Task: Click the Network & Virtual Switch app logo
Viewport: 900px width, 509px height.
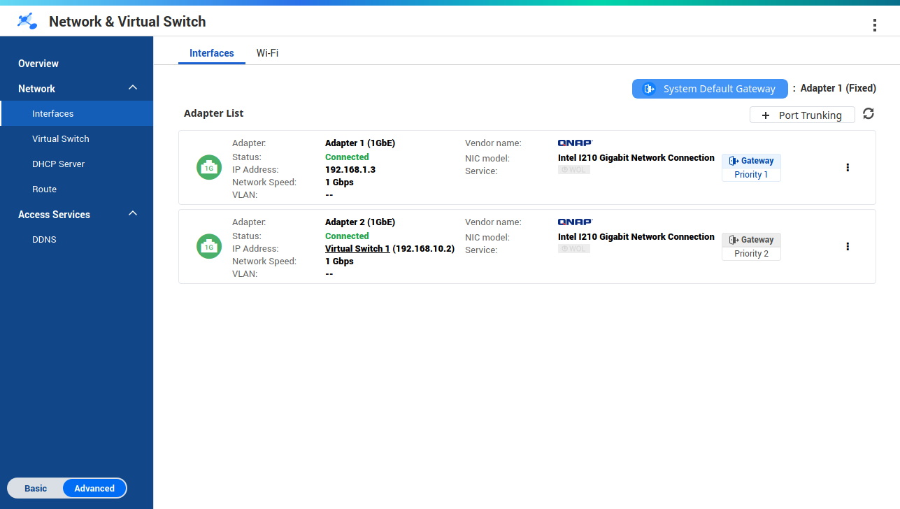Action: 27,21
